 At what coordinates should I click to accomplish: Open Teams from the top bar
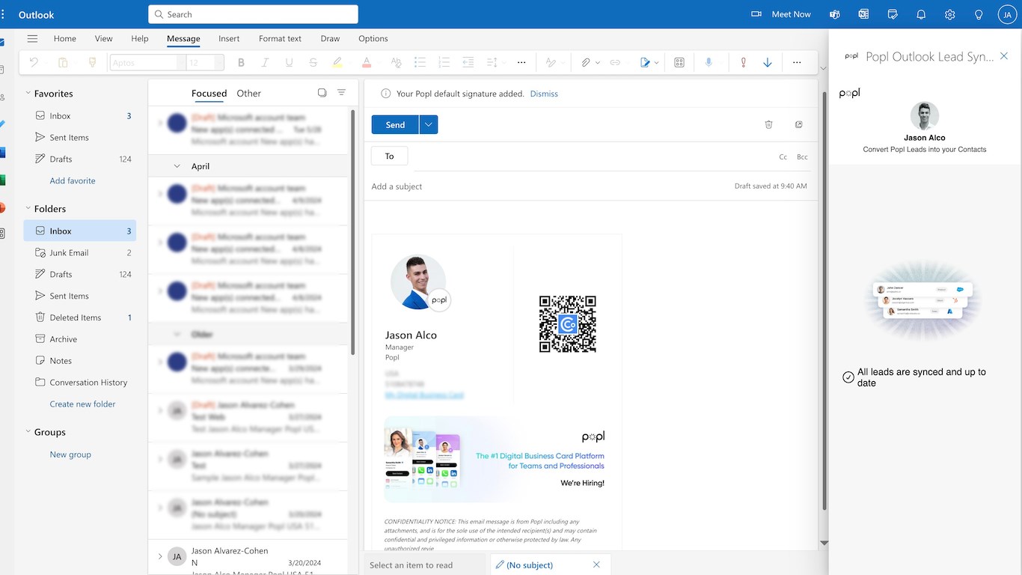tap(835, 14)
